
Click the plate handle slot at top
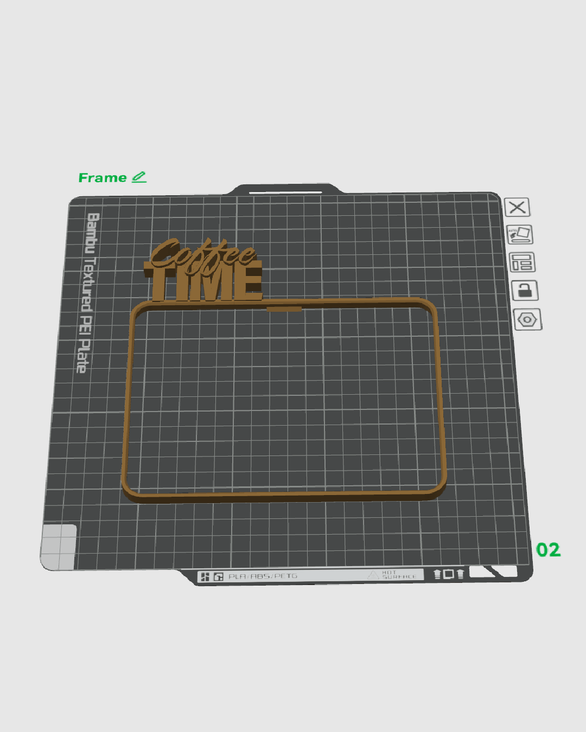click(286, 193)
